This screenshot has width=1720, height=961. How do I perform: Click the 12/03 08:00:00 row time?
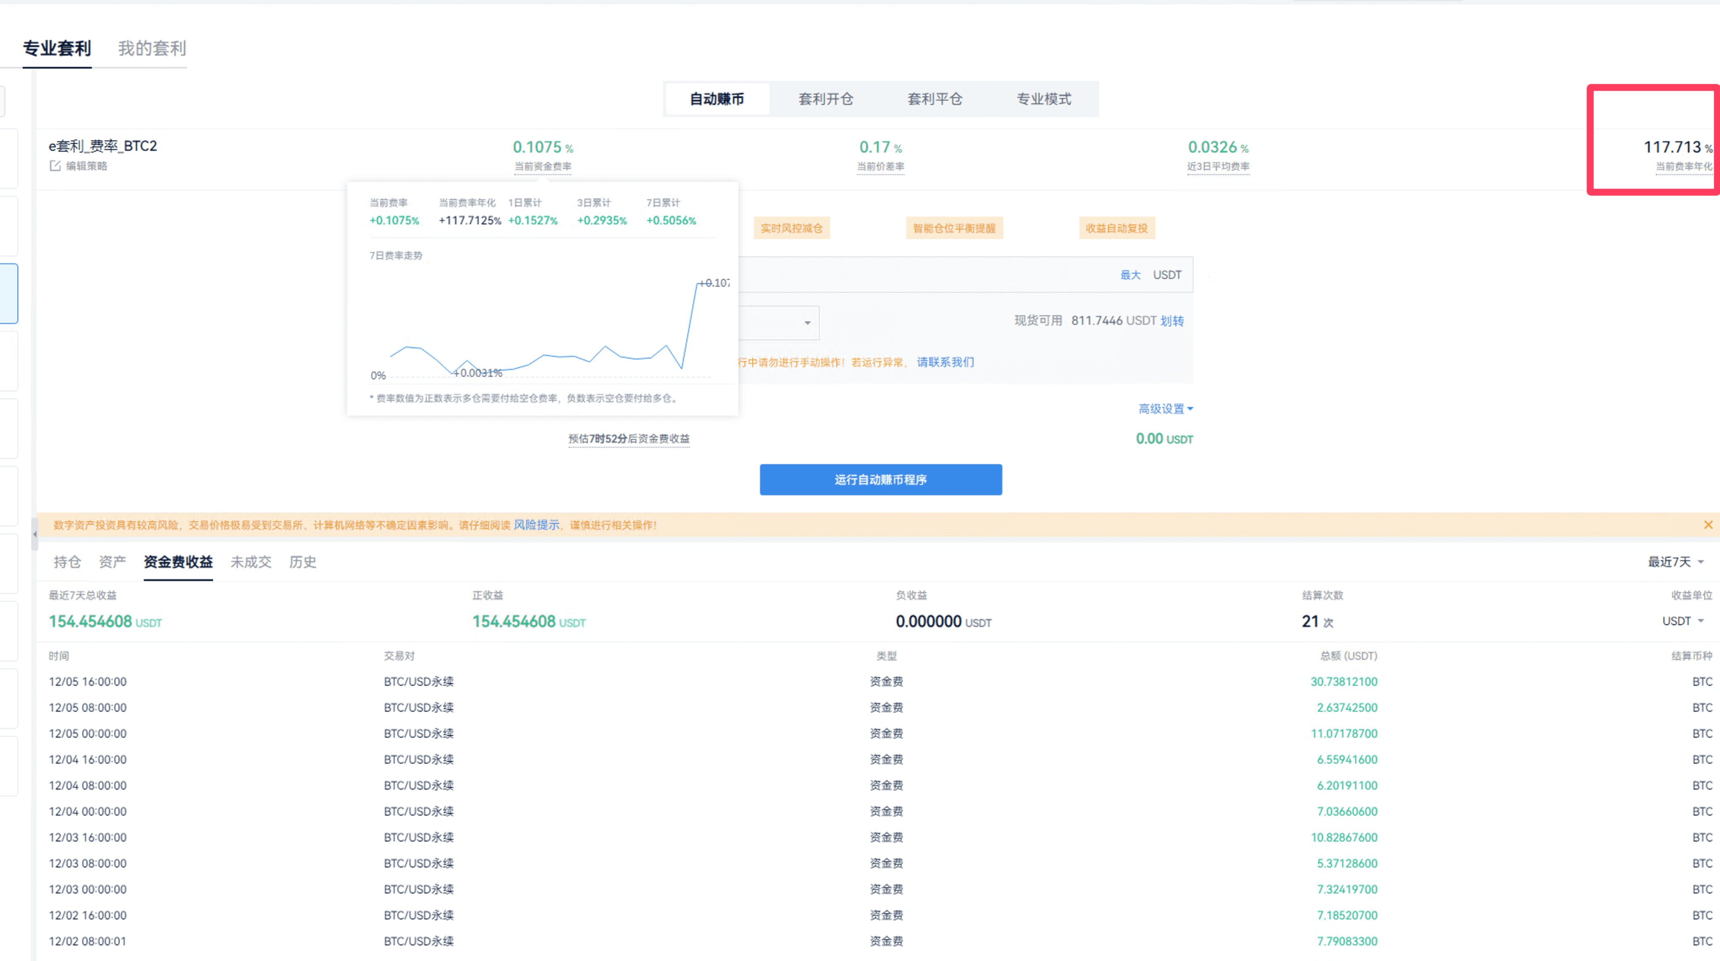click(x=87, y=864)
